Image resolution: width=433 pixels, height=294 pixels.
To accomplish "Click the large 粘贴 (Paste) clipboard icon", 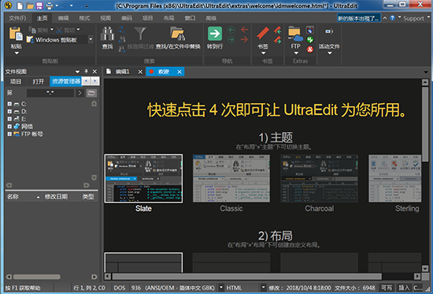I will click(x=16, y=34).
